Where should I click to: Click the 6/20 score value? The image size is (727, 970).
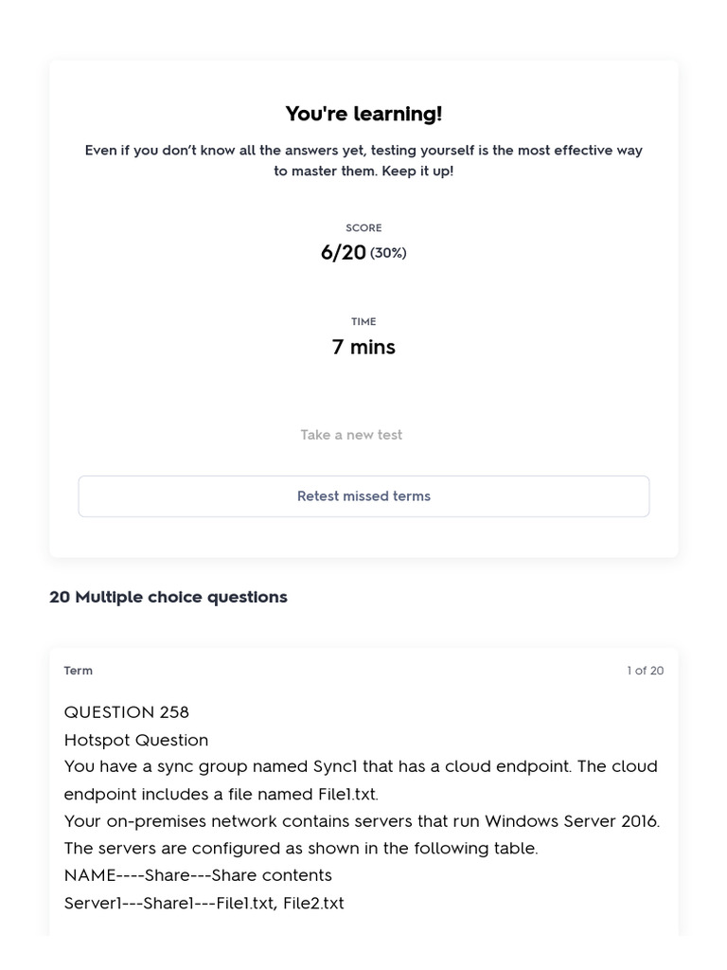343,252
